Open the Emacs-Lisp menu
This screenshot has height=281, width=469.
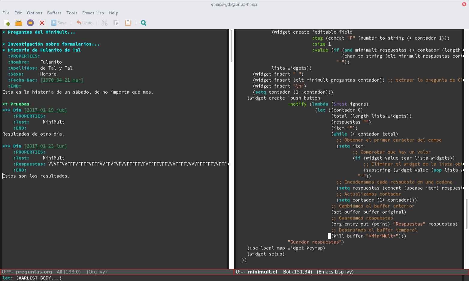coord(93,13)
